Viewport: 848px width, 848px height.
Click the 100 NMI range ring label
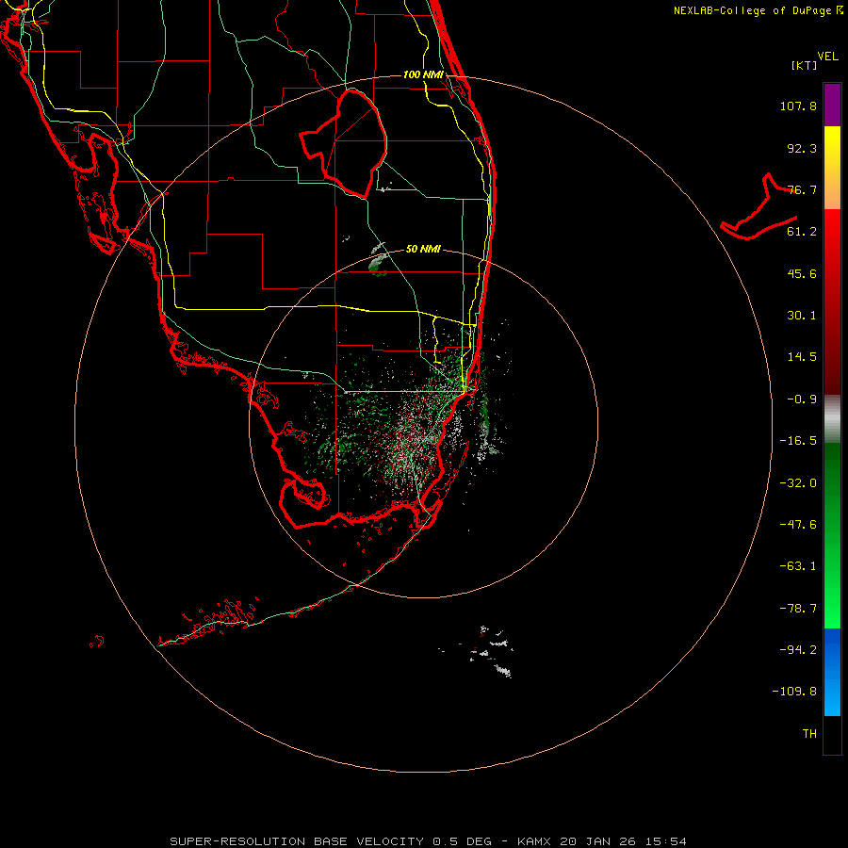click(423, 74)
